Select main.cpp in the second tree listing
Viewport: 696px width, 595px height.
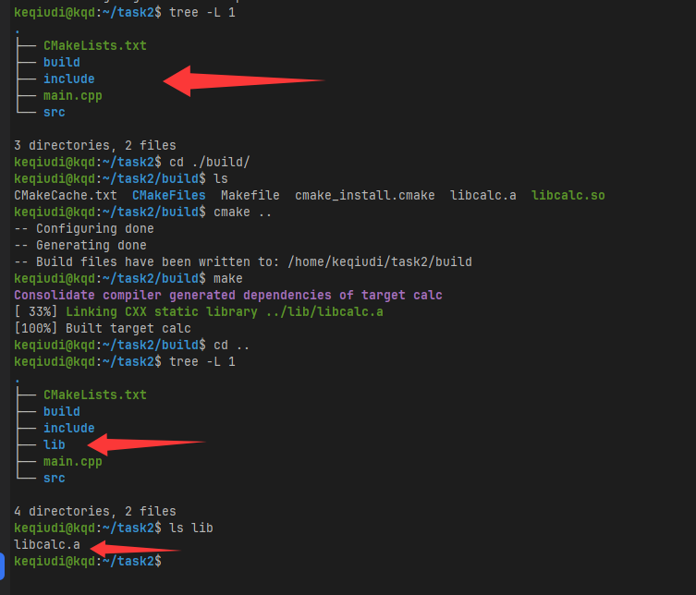pos(72,461)
